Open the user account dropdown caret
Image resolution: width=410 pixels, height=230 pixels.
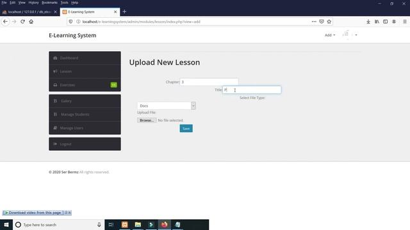click(x=356, y=35)
